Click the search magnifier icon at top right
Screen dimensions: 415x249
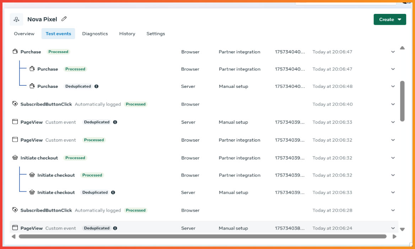point(405,2)
